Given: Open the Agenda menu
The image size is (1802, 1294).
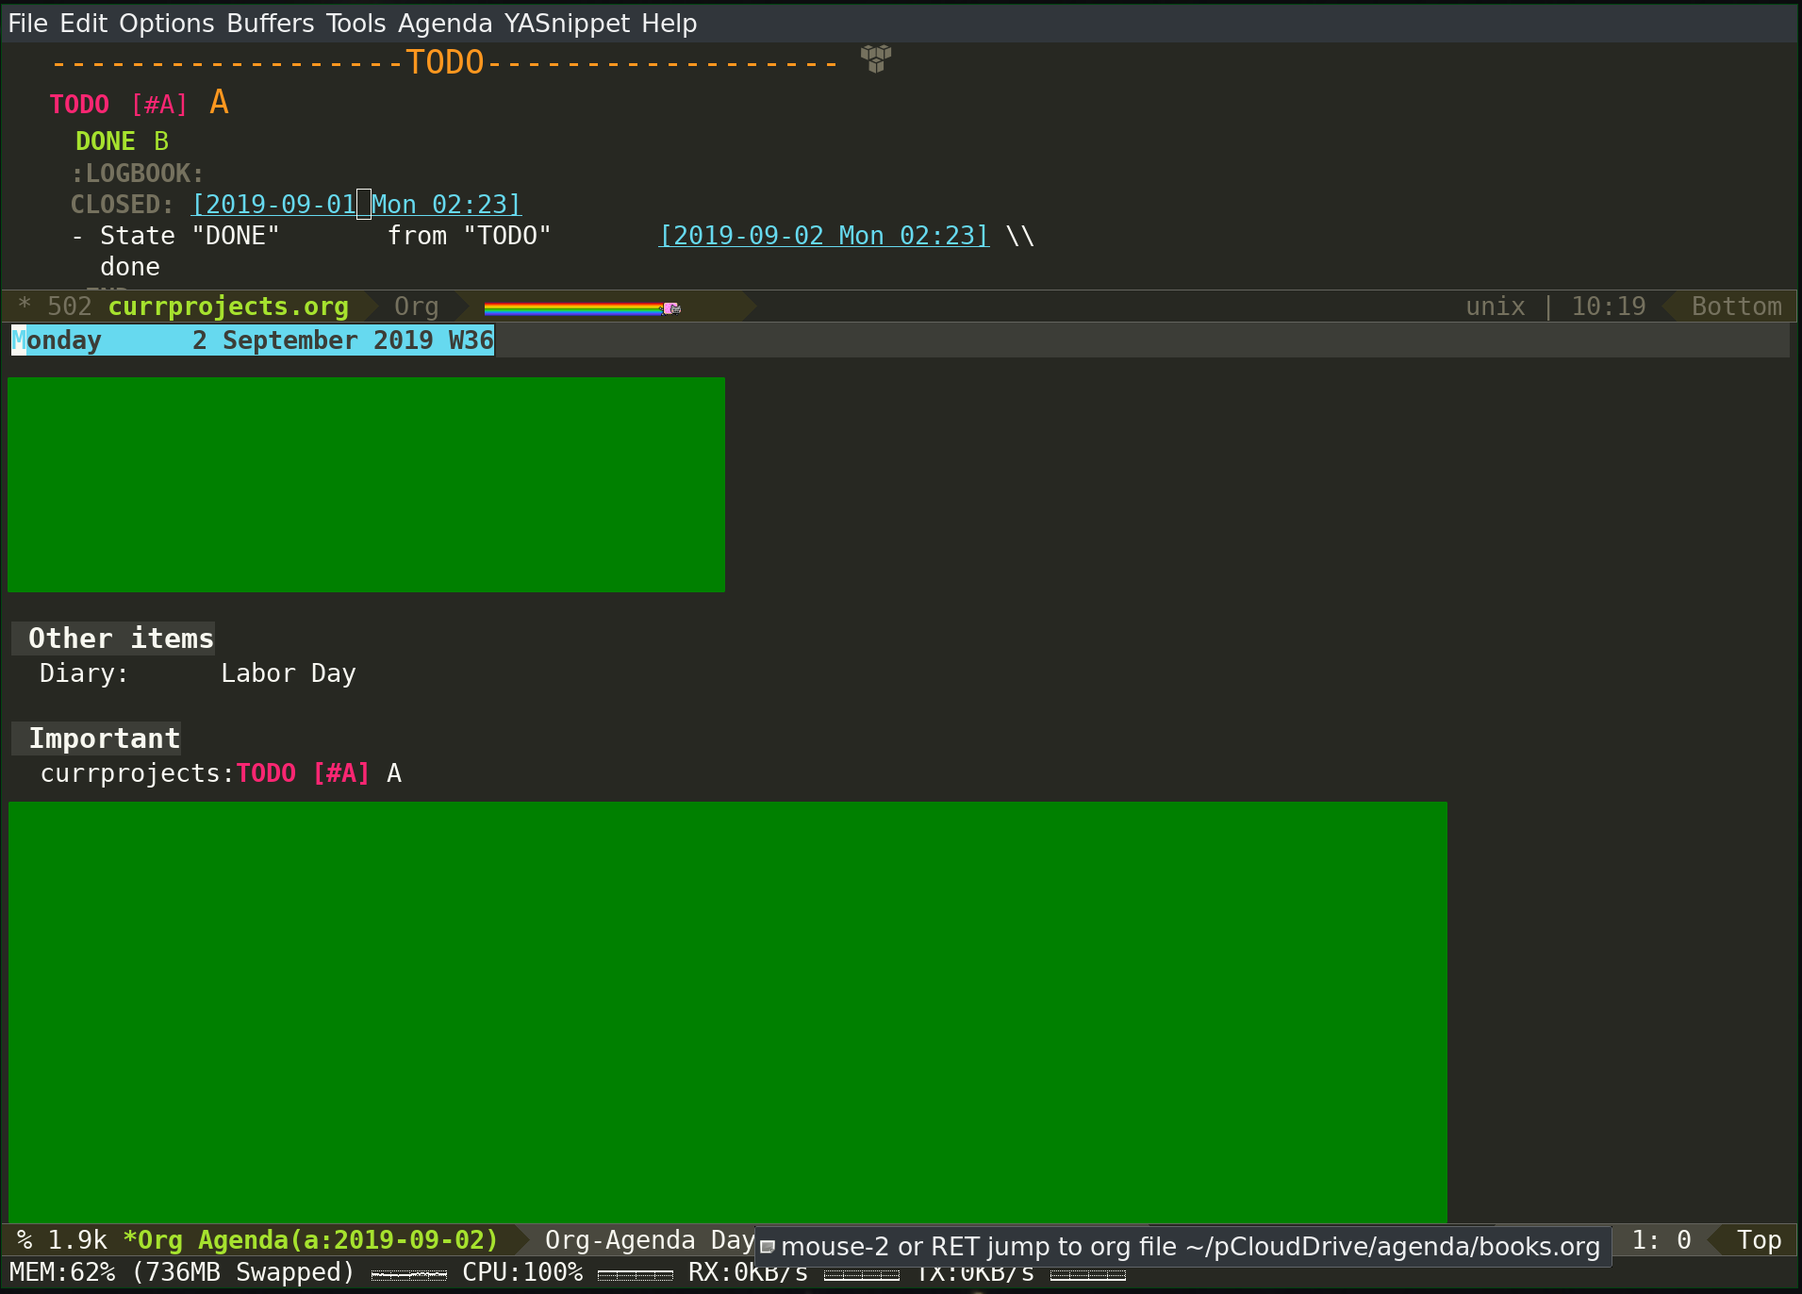Looking at the screenshot, I should (x=443, y=23).
